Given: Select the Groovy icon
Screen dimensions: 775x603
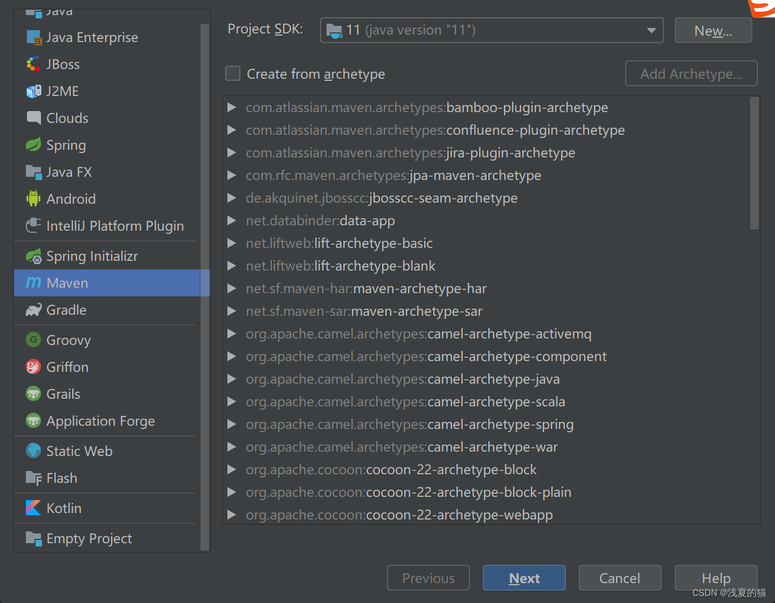Looking at the screenshot, I should coord(33,340).
